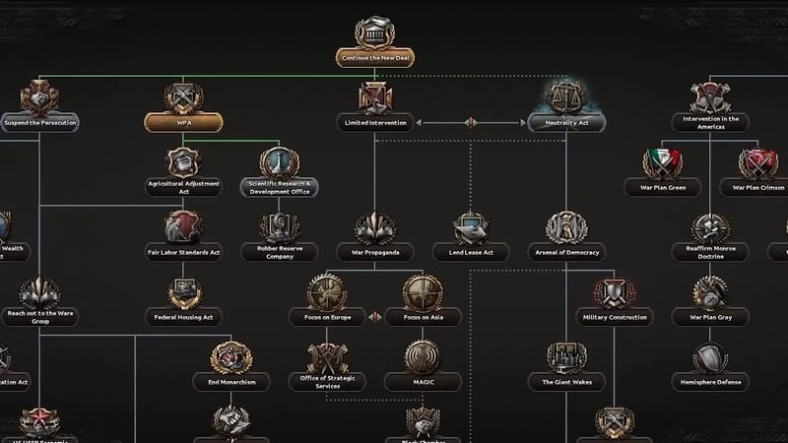Click the Black Chamber focus icon
Image resolution: width=788 pixels, height=443 pixels.
click(x=423, y=422)
